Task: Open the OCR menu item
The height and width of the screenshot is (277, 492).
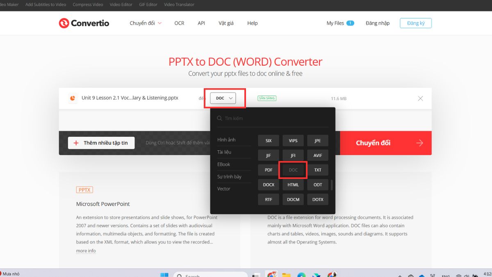Action: tap(179, 23)
